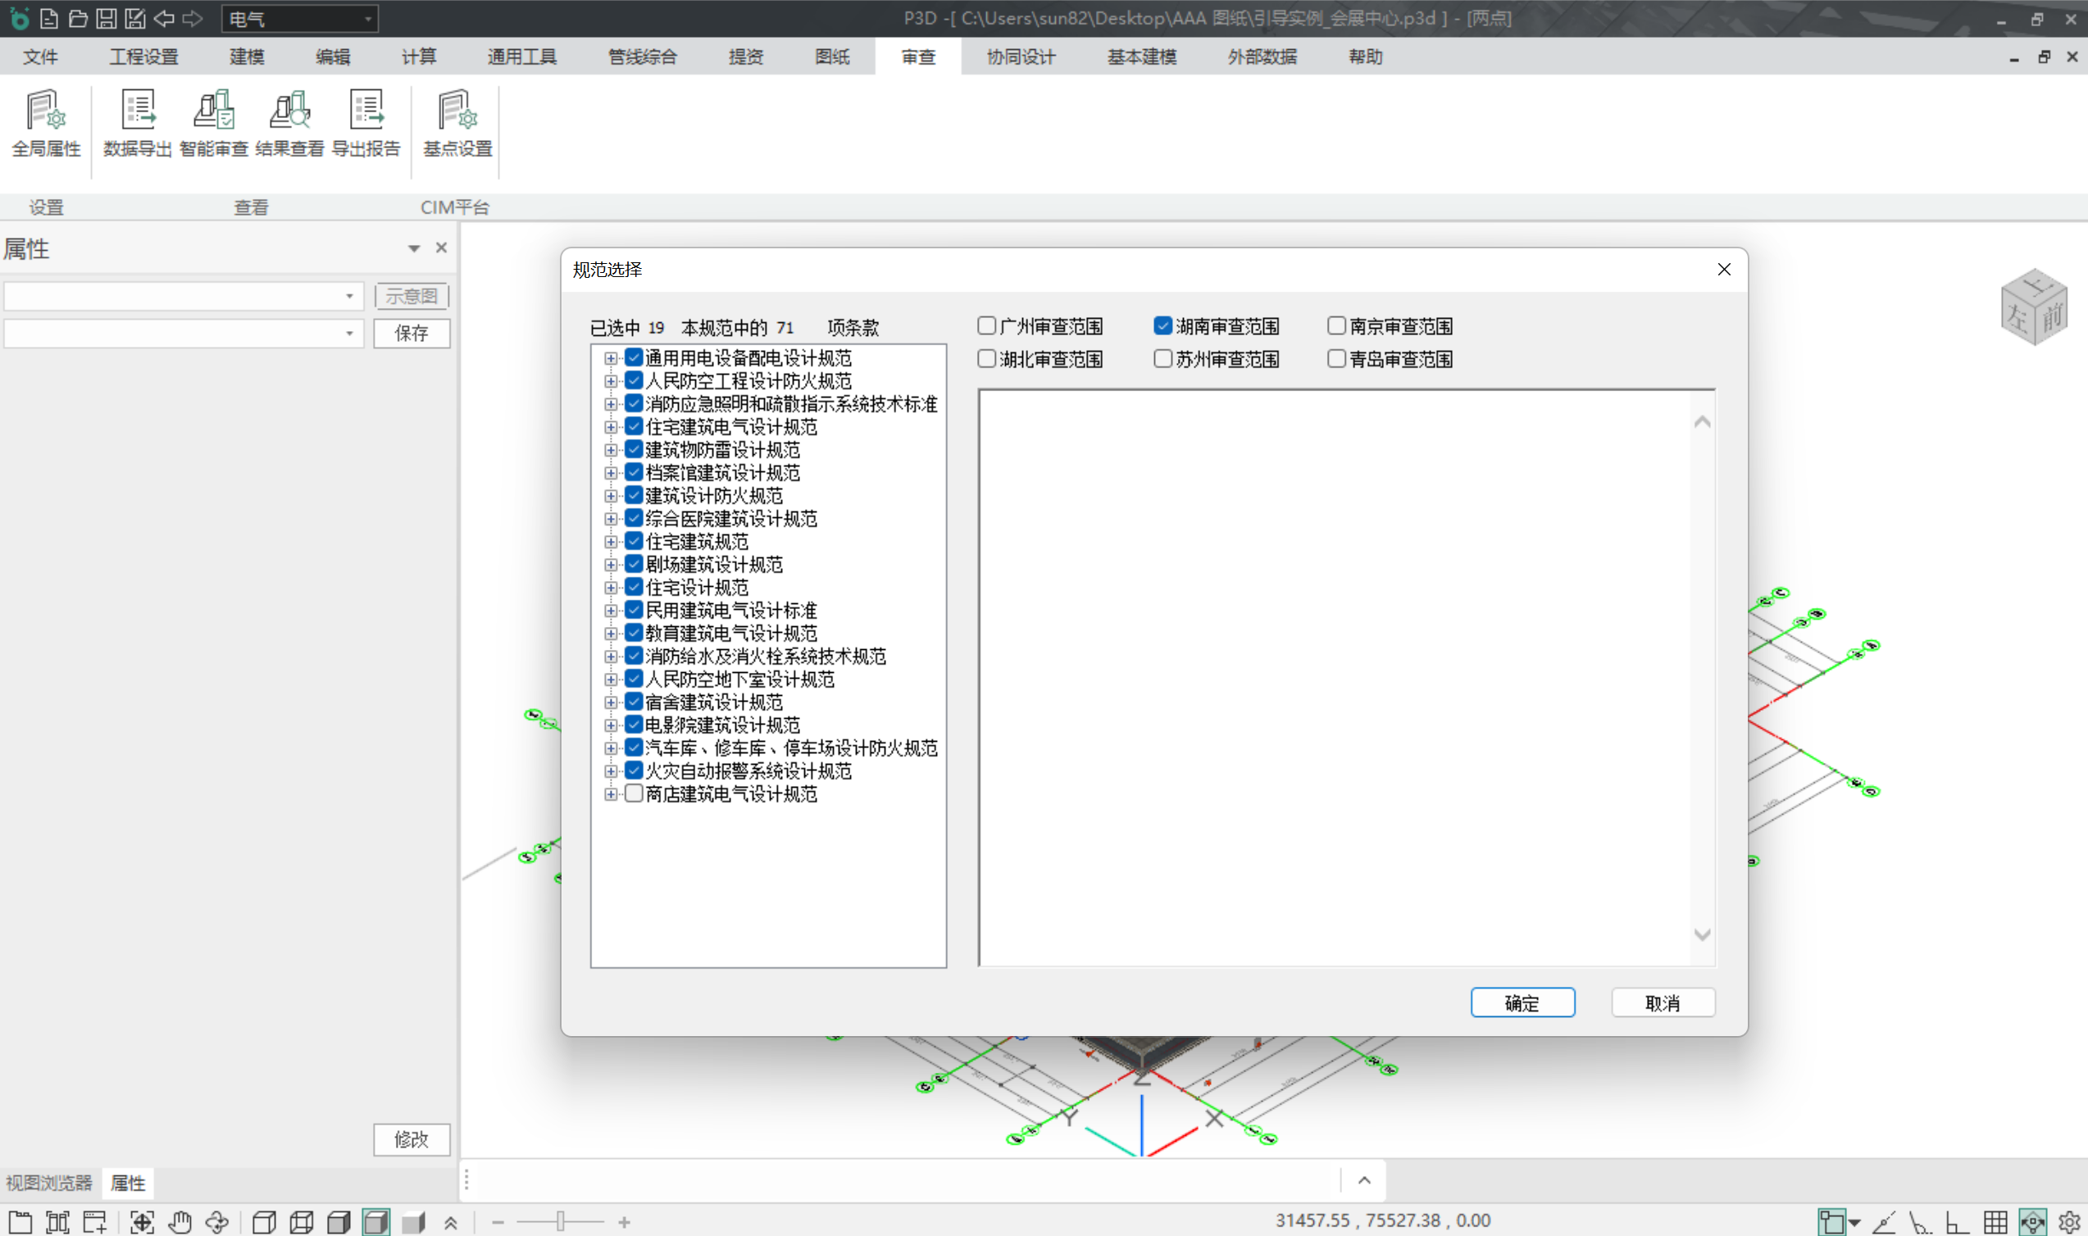
Task: Click the 智能审查 ribbon icon
Action: (213, 123)
